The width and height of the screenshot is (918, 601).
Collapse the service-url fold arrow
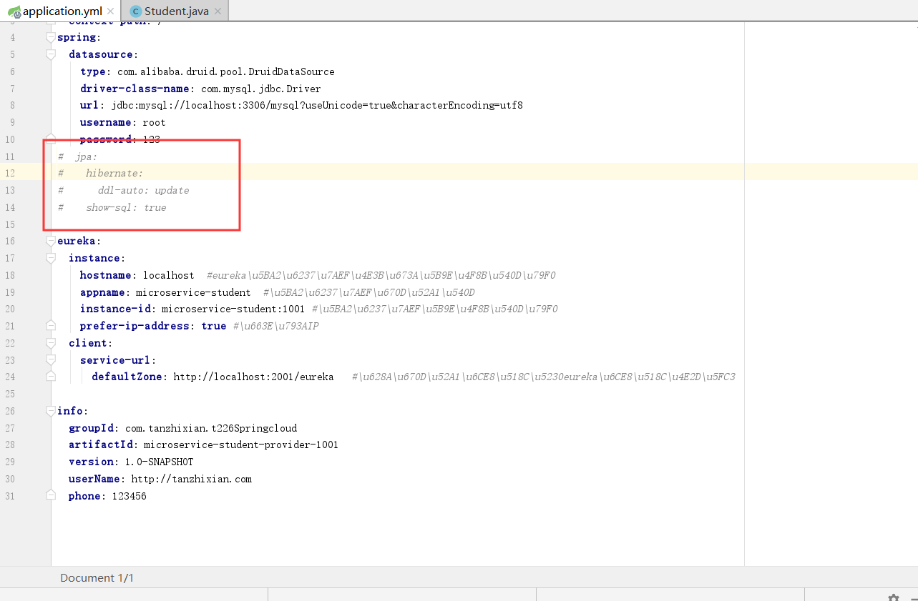tap(49, 359)
